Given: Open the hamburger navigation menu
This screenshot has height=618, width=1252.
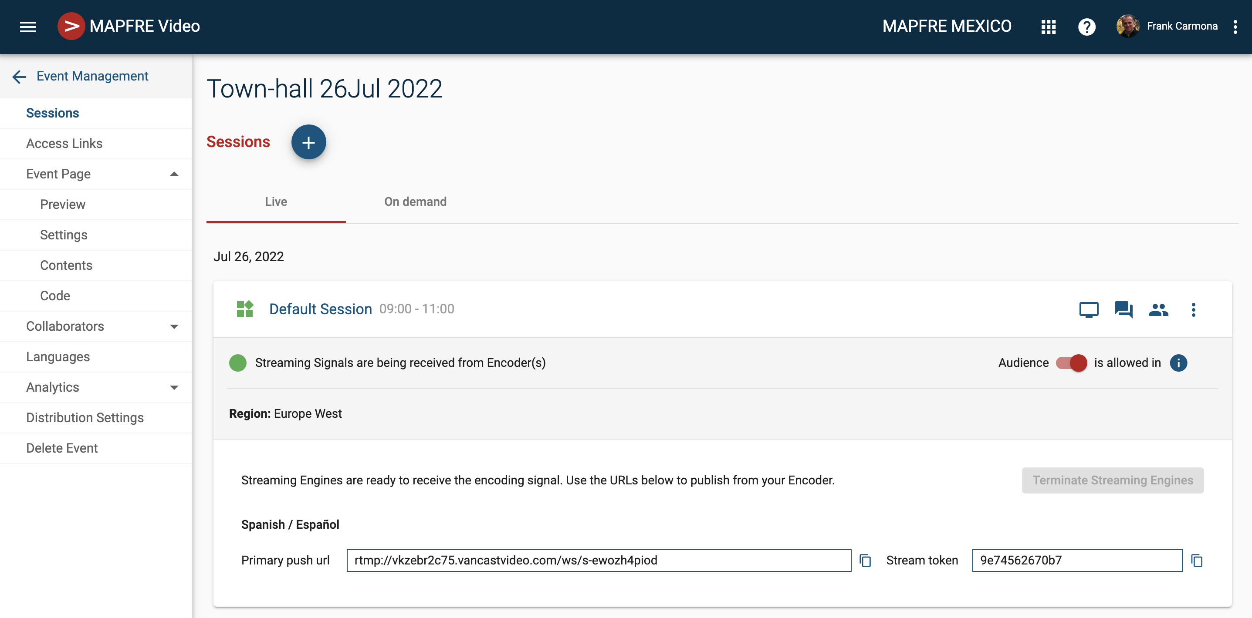Looking at the screenshot, I should click(x=28, y=27).
